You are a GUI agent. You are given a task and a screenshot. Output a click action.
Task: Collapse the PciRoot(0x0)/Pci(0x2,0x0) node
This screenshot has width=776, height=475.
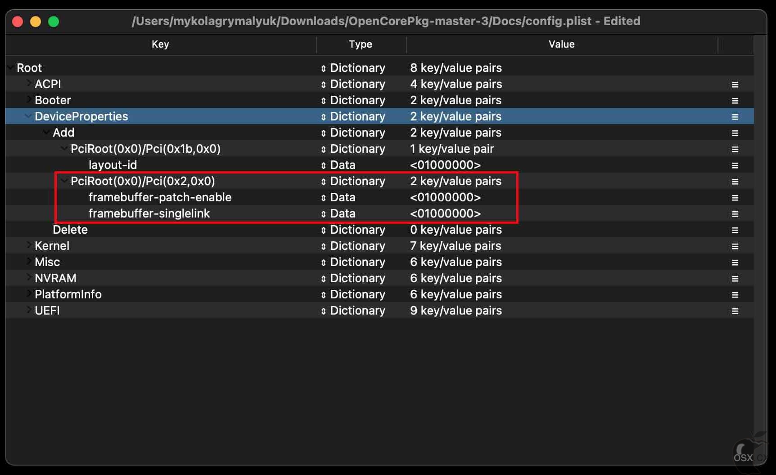click(64, 181)
